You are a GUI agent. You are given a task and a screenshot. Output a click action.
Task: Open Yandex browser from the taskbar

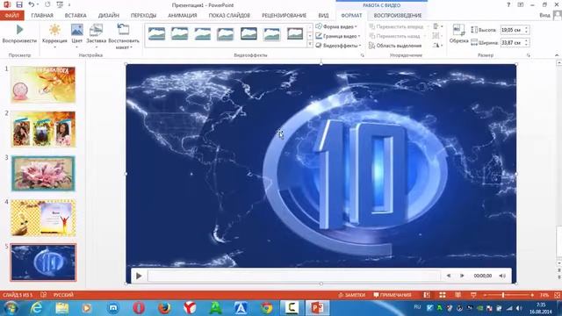(x=190, y=308)
